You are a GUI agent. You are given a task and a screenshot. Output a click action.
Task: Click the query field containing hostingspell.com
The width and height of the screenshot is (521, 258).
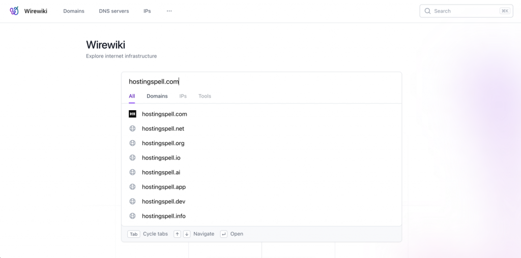coord(262,81)
